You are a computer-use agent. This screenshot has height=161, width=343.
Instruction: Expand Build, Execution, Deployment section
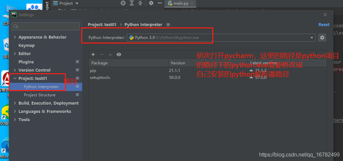click(15, 103)
